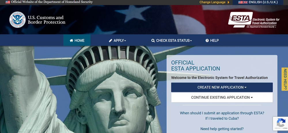Click "Need help getting started?" link
The height and width of the screenshot is (133, 288).
tap(222, 129)
